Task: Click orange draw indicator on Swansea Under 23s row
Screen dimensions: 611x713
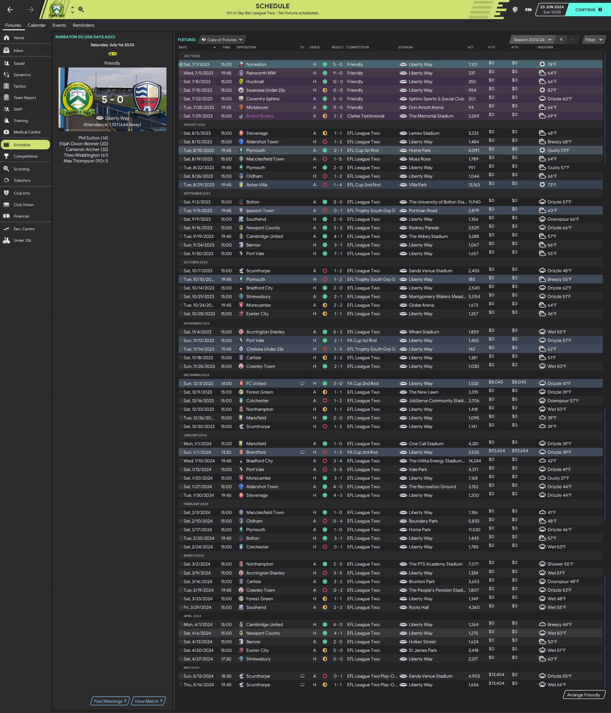Action: (x=325, y=90)
